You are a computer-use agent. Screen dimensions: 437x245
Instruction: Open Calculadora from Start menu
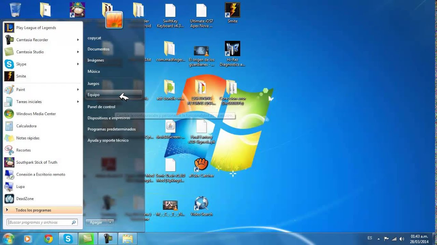click(43, 126)
